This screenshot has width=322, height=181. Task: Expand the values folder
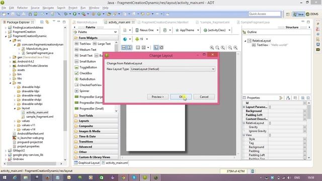click(x=15, y=121)
